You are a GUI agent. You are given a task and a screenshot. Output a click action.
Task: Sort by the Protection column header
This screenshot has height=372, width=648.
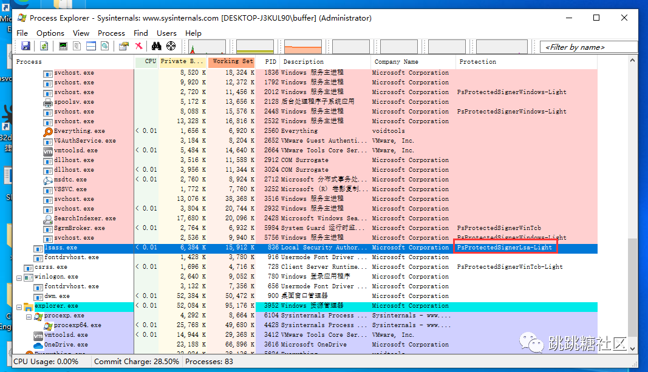click(527, 61)
